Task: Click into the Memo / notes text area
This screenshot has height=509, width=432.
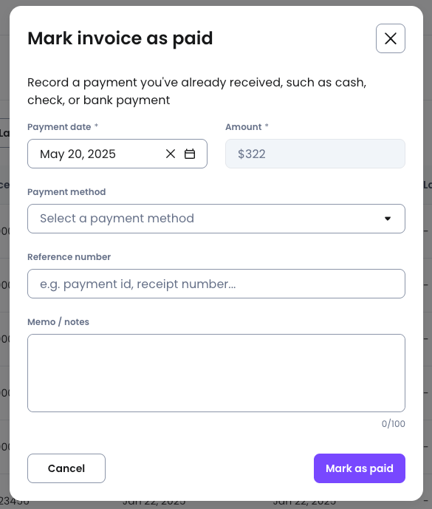Action: 216,373
